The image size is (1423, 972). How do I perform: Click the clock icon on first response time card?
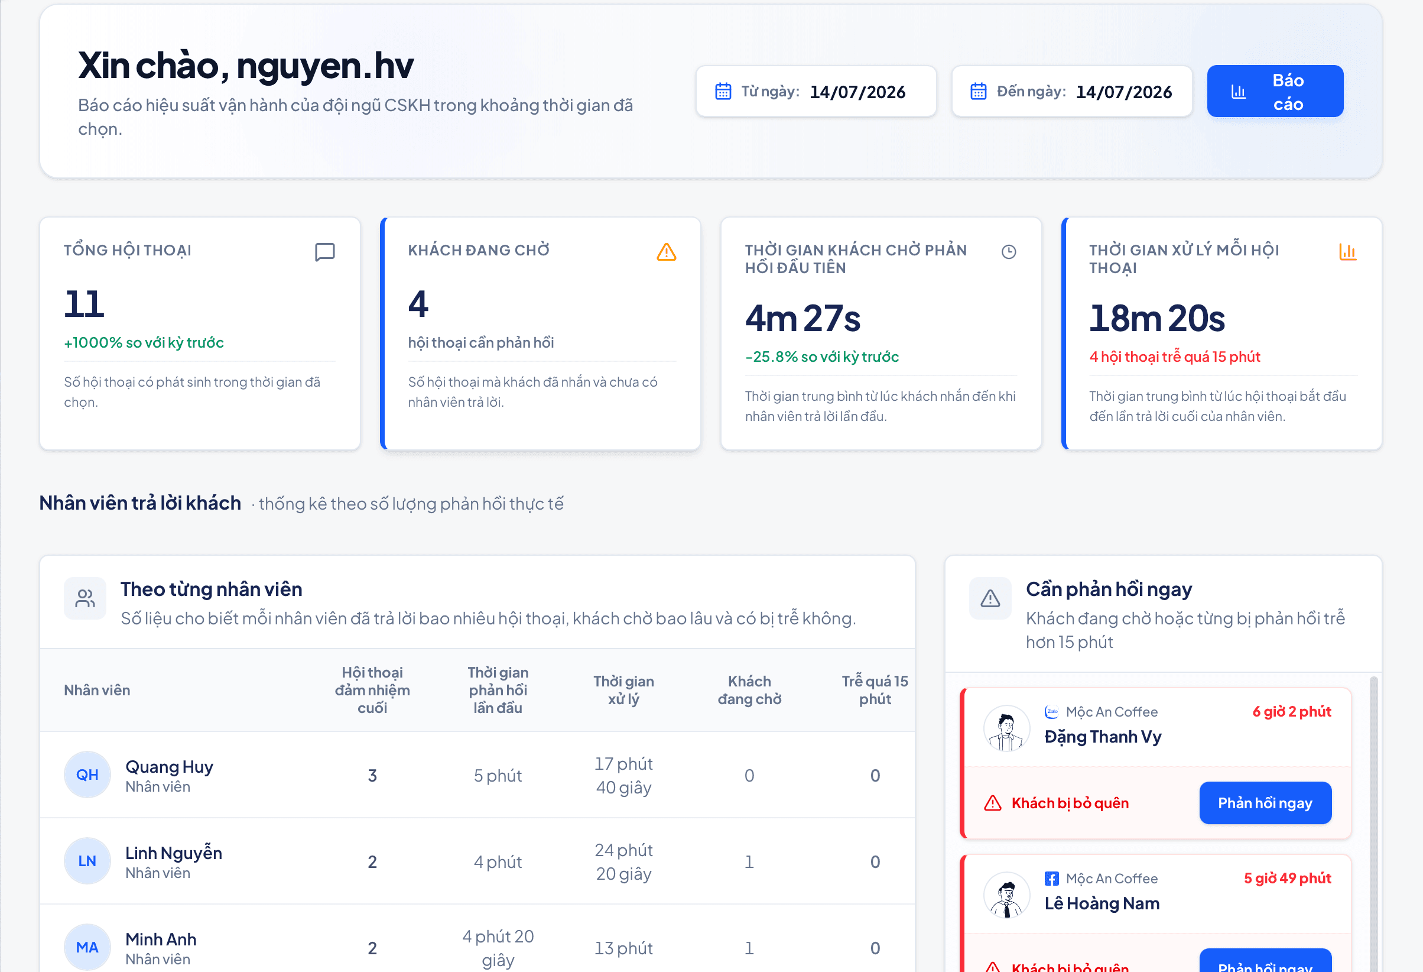(x=1009, y=252)
